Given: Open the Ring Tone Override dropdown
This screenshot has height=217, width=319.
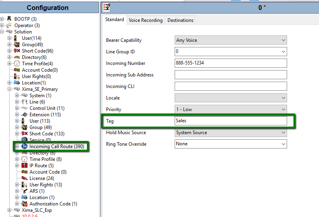Looking at the screenshot, I should coord(283,144).
